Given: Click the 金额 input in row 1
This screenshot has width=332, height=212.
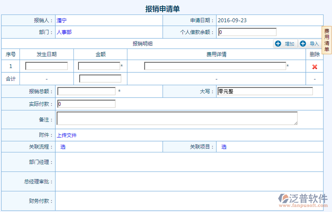Looking at the screenshot, I should (x=99, y=66).
